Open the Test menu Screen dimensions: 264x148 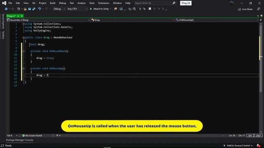point(72,3)
